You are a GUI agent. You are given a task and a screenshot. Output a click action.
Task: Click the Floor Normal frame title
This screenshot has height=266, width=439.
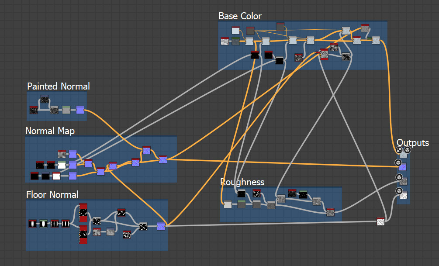[x=52, y=195]
